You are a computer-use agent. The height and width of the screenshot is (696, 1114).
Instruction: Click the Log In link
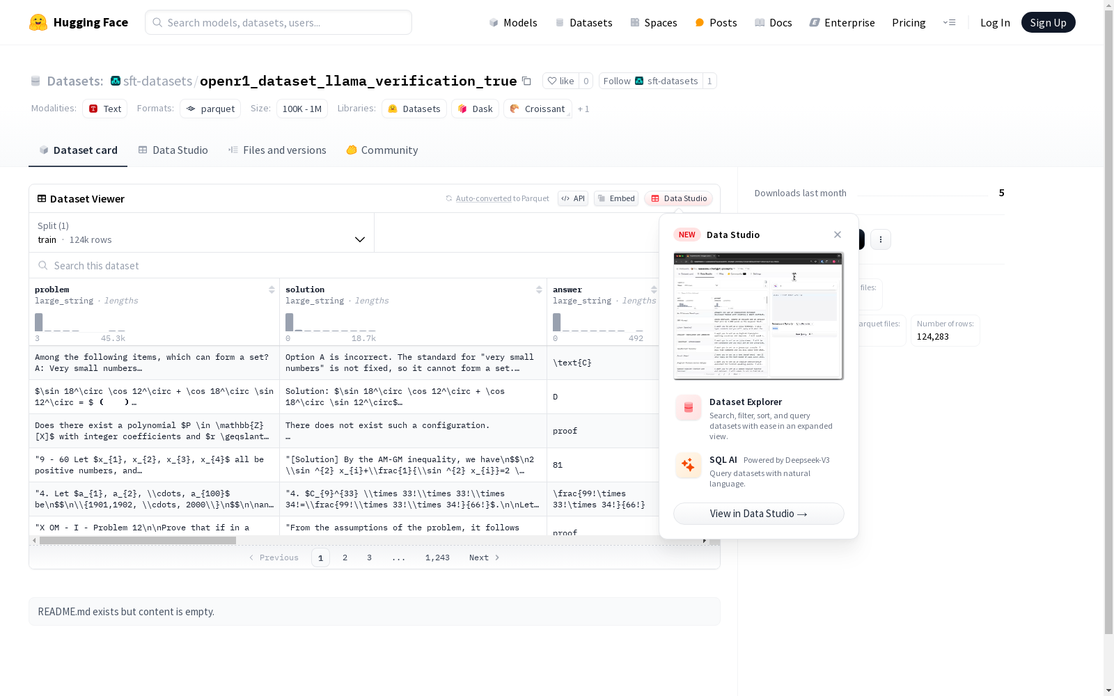click(995, 22)
